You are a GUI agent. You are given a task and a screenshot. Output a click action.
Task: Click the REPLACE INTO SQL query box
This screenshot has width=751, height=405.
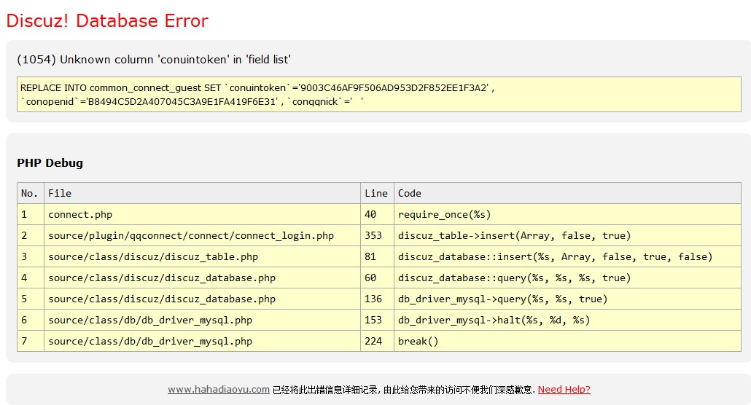pos(379,94)
